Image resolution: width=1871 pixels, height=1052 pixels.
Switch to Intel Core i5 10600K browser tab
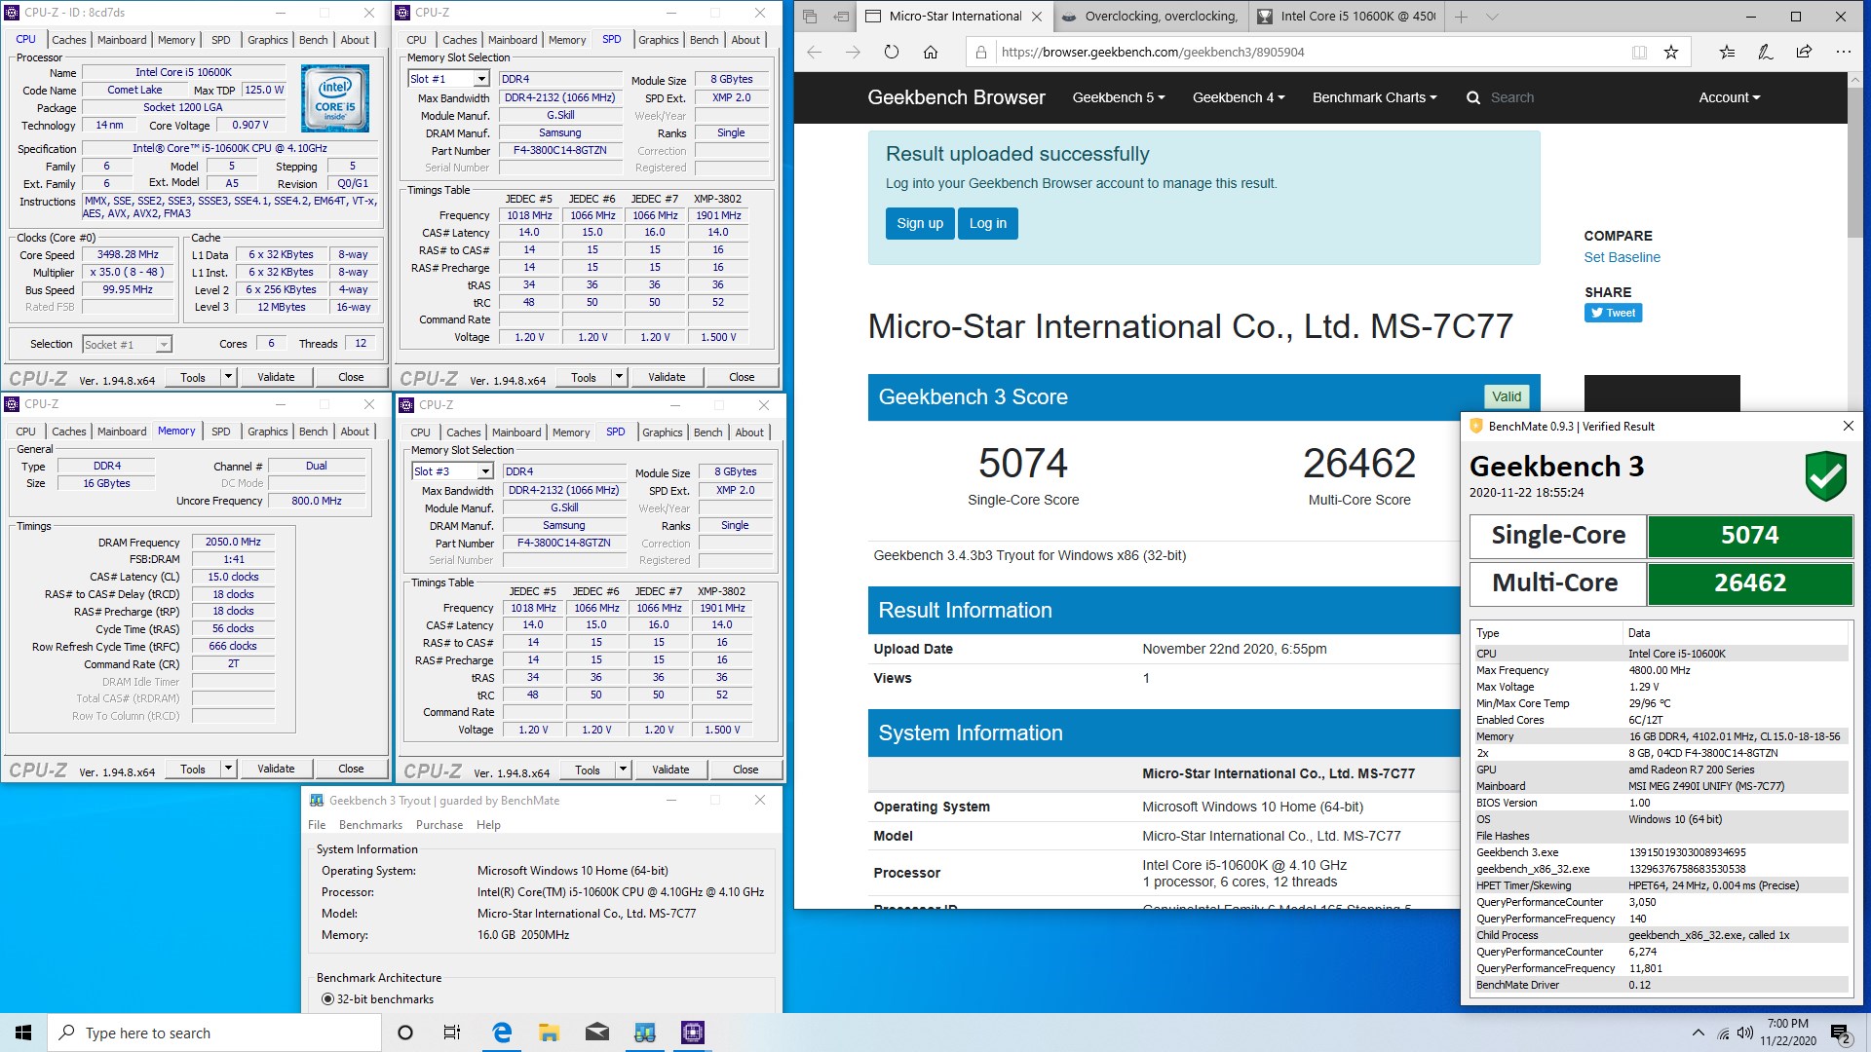coord(1347,17)
